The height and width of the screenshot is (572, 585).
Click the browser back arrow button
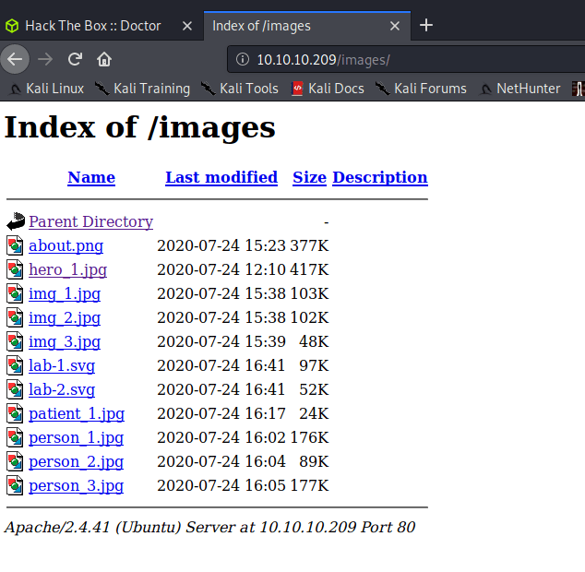(14, 59)
